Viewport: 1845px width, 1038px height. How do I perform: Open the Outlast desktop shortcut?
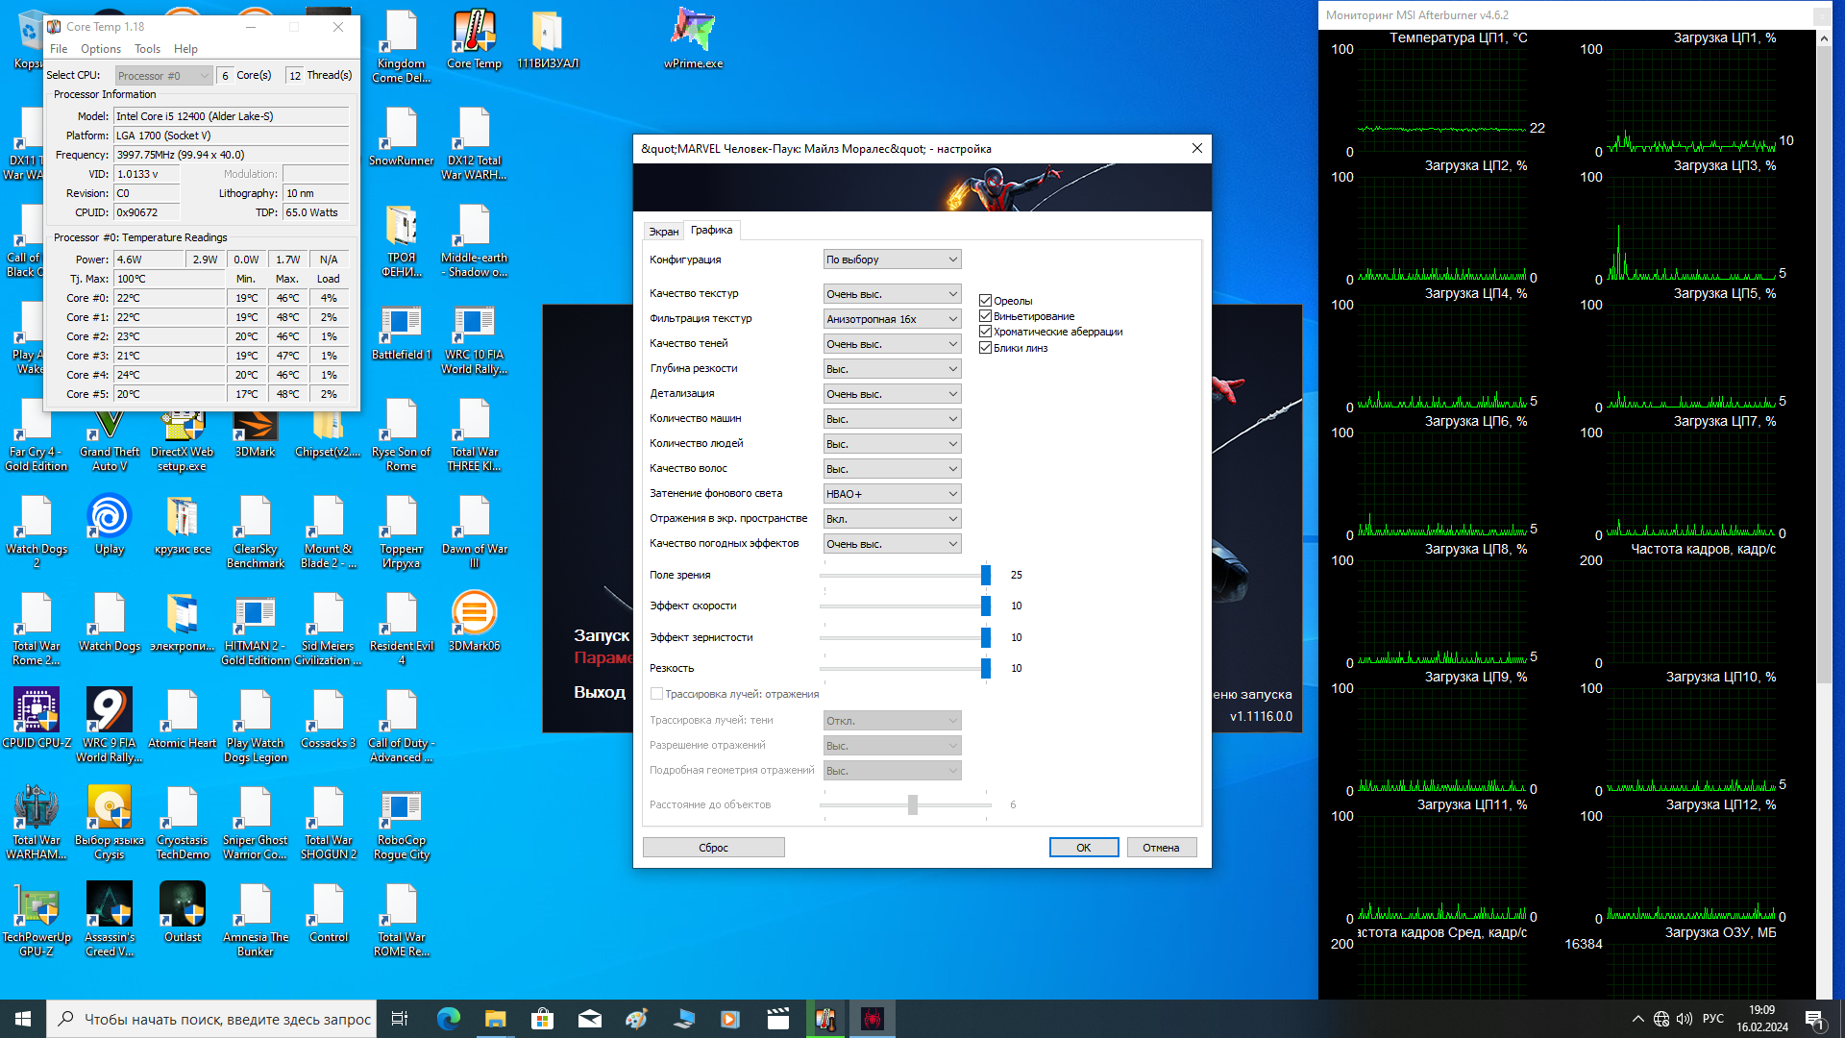point(183,909)
